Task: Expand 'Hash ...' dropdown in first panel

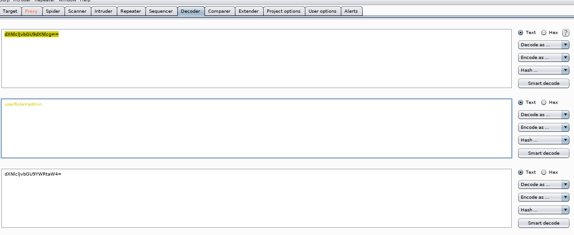Action: click(x=544, y=70)
